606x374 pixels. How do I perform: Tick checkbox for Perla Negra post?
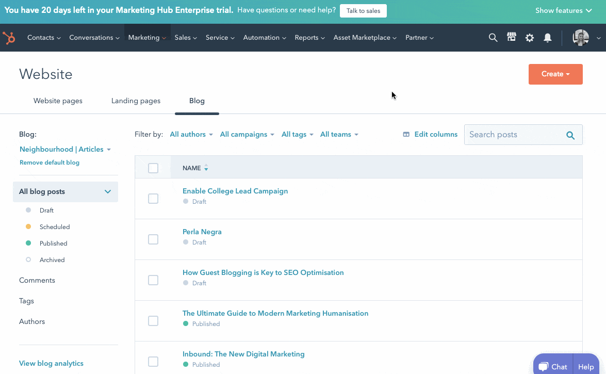153,239
